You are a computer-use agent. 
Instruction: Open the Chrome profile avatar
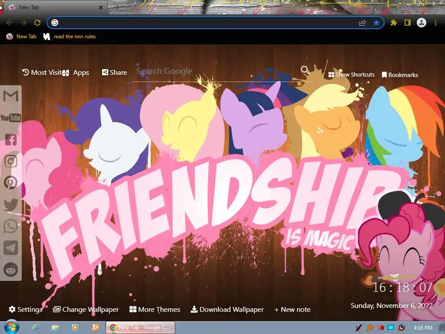pos(422,23)
